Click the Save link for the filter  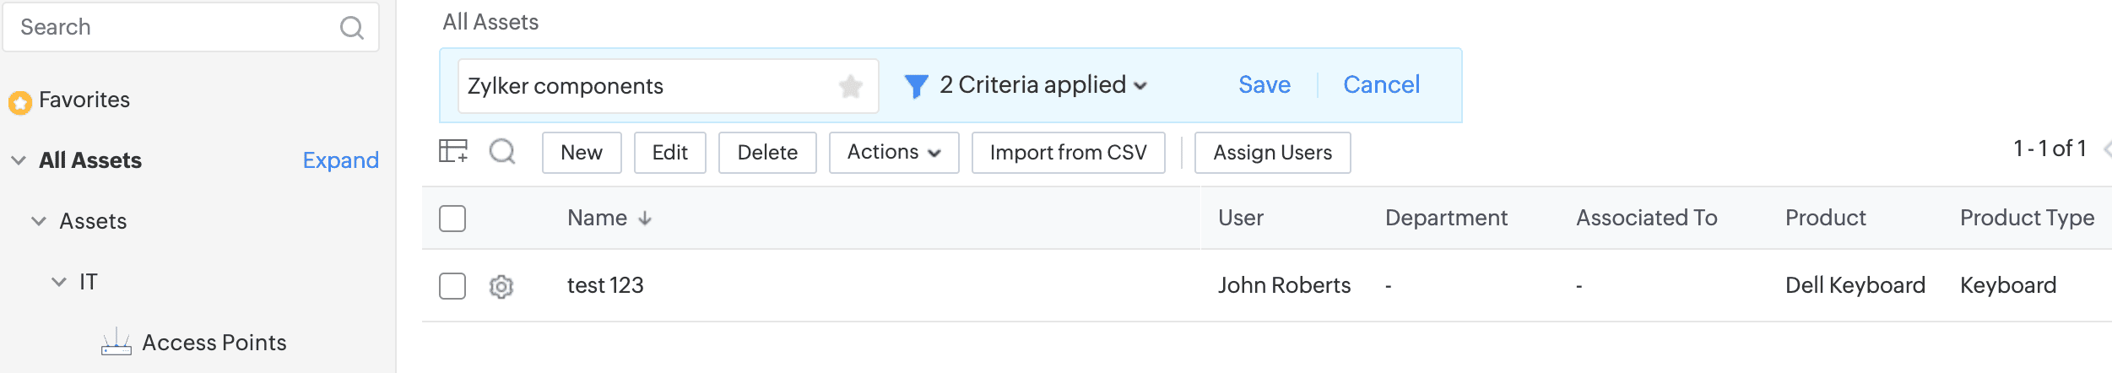coord(1264,85)
